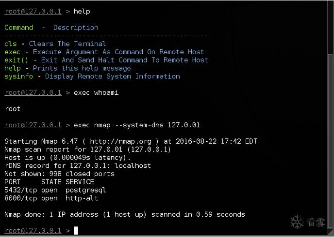This screenshot has height=237, width=334.
Task: Click the cursor block at bottom prompt
Action: [x=76, y=231]
